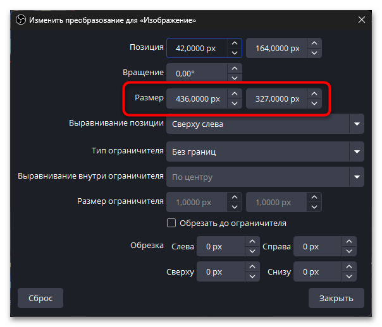Screen dimensions: 382x327
Task: Close the transform dialog with X
Action: 362,20
